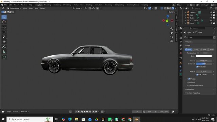
Task: Disable rendering of the Light object
Action: tap(214, 23)
